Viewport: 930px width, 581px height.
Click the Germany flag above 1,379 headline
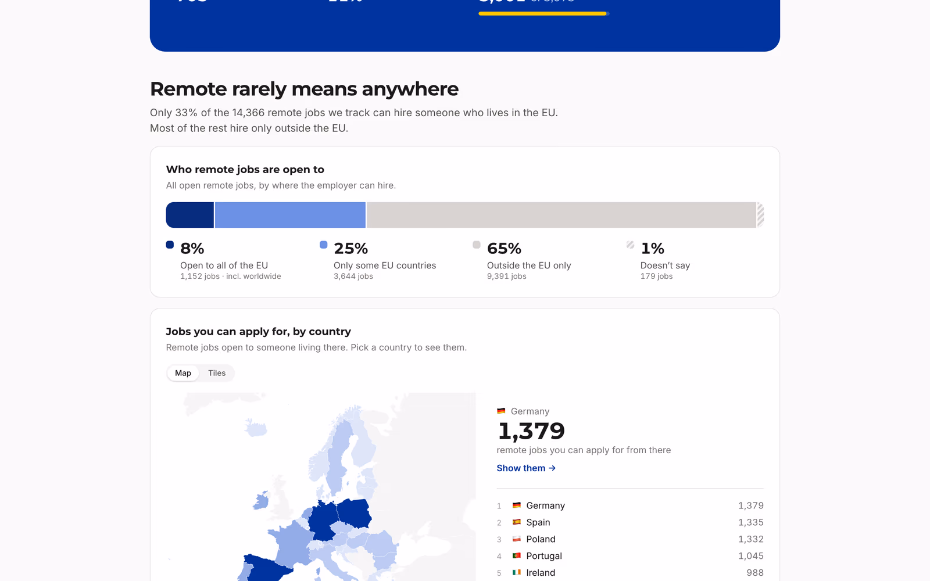(501, 411)
